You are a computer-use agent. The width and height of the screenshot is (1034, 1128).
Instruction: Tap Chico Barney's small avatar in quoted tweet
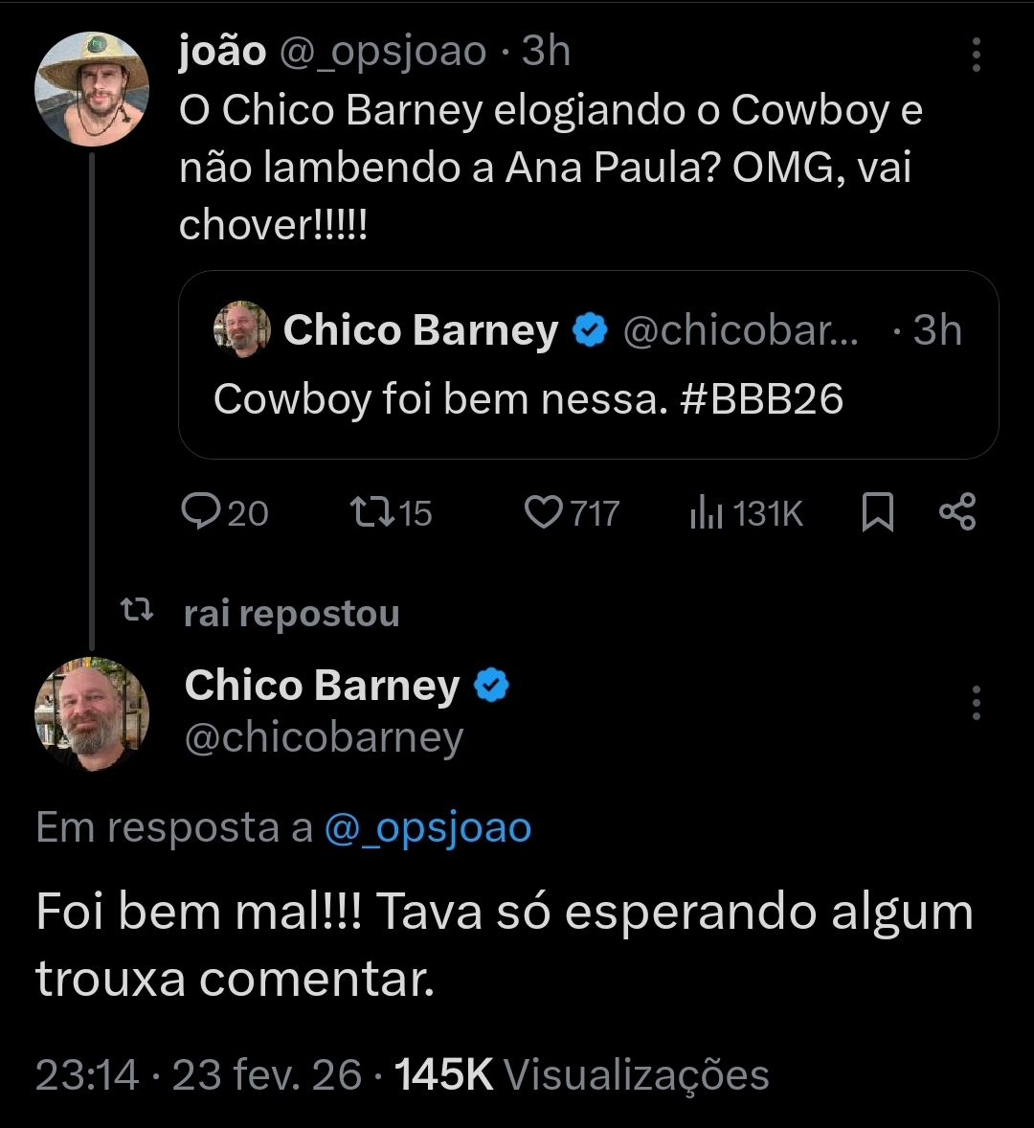click(x=241, y=330)
